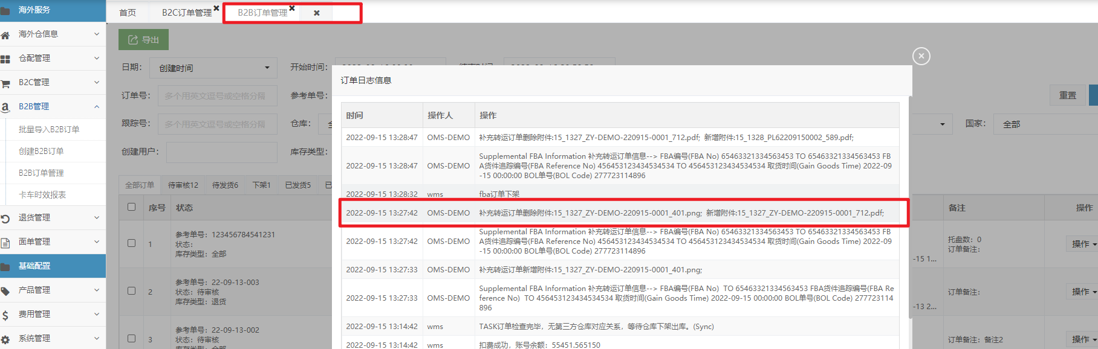Expand the 仓配管理 menu chevron
This screenshot has width=1098, height=349.
click(x=97, y=59)
